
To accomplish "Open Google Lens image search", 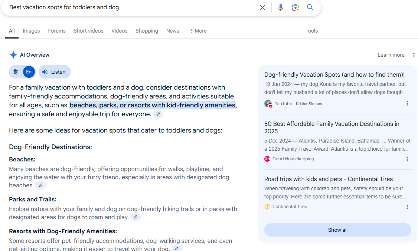I will pos(295,7).
